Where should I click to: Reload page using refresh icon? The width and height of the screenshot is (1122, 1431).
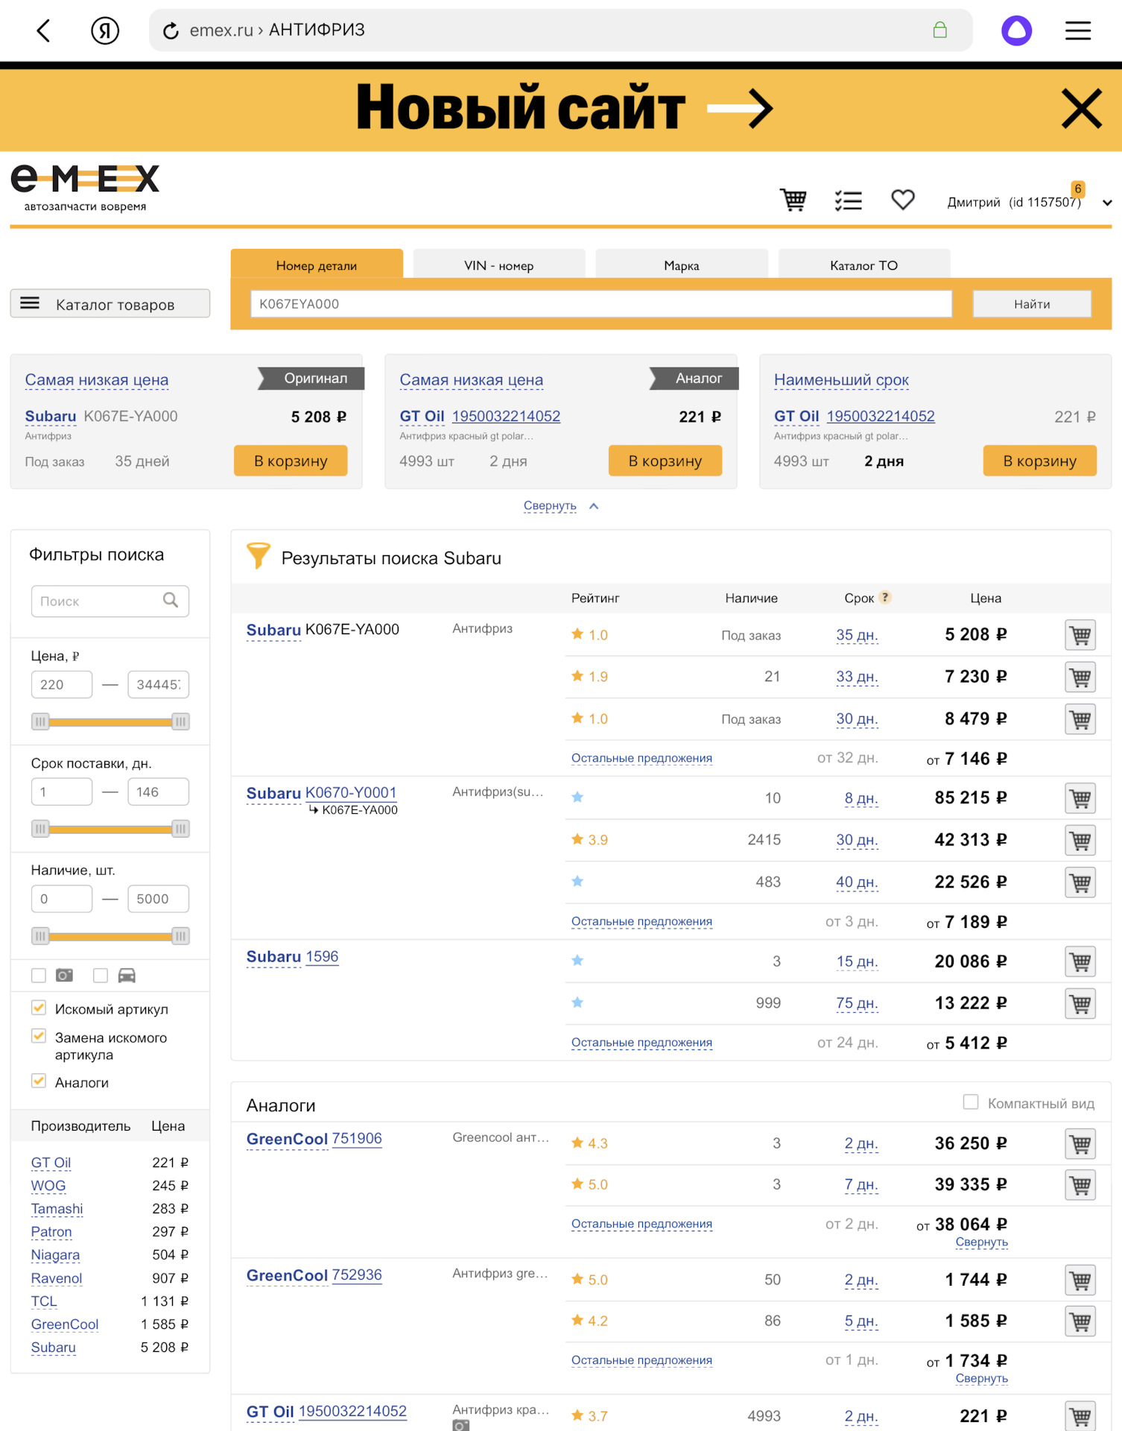pyautogui.click(x=171, y=31)
